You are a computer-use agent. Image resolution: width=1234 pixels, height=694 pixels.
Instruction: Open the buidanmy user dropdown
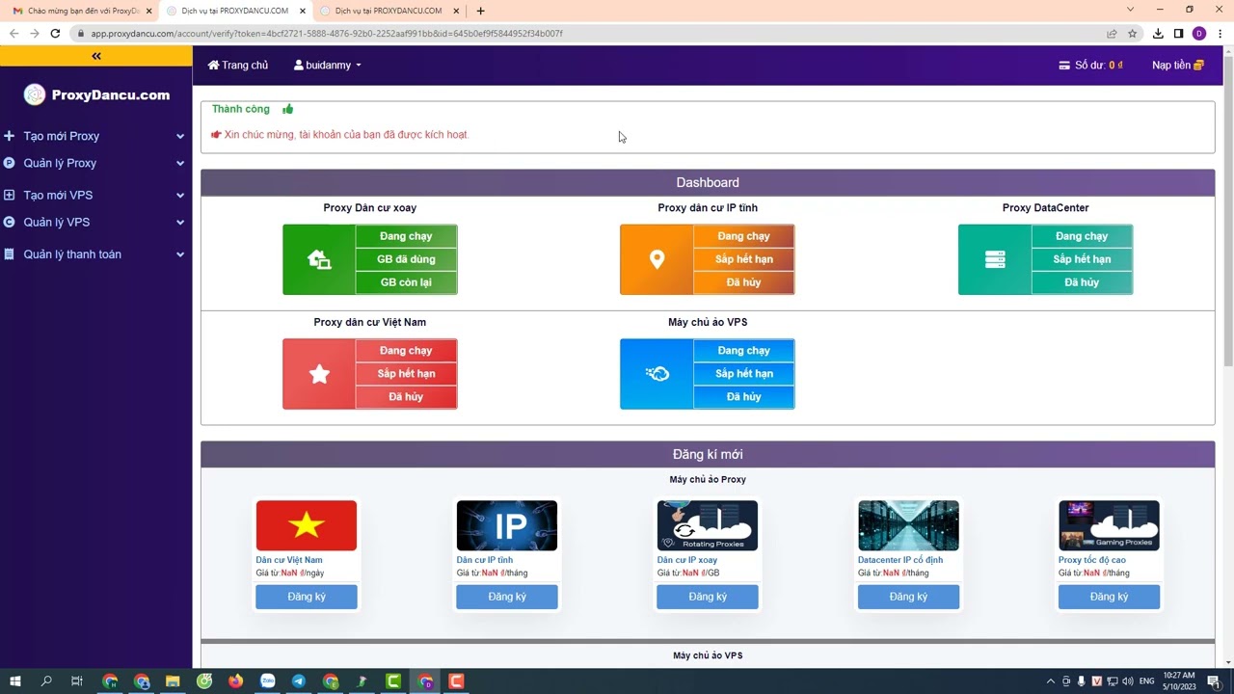click(x=328, y=66)
